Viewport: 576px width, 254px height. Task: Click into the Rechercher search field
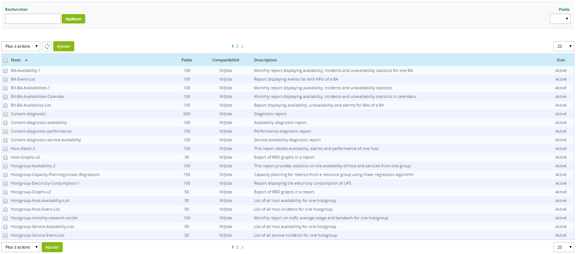click(33, 19)
